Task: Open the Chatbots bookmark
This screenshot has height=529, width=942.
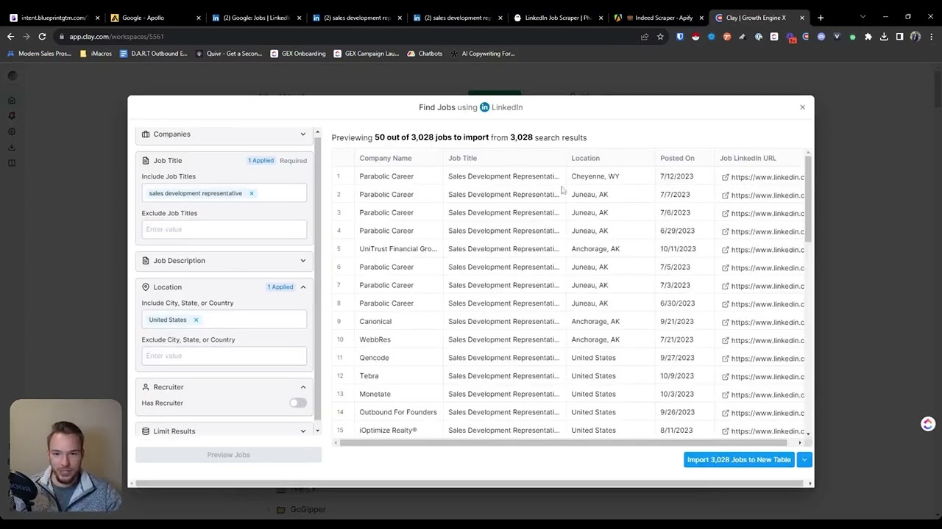Action: coord(425,54)
